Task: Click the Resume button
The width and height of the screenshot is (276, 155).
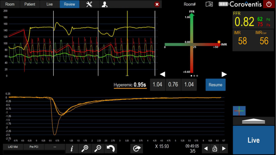Action: tap(215, 85)
